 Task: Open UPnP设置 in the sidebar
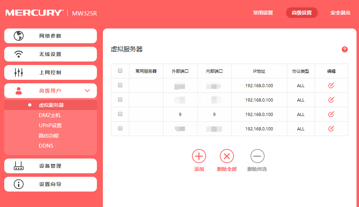pos(50,125)
